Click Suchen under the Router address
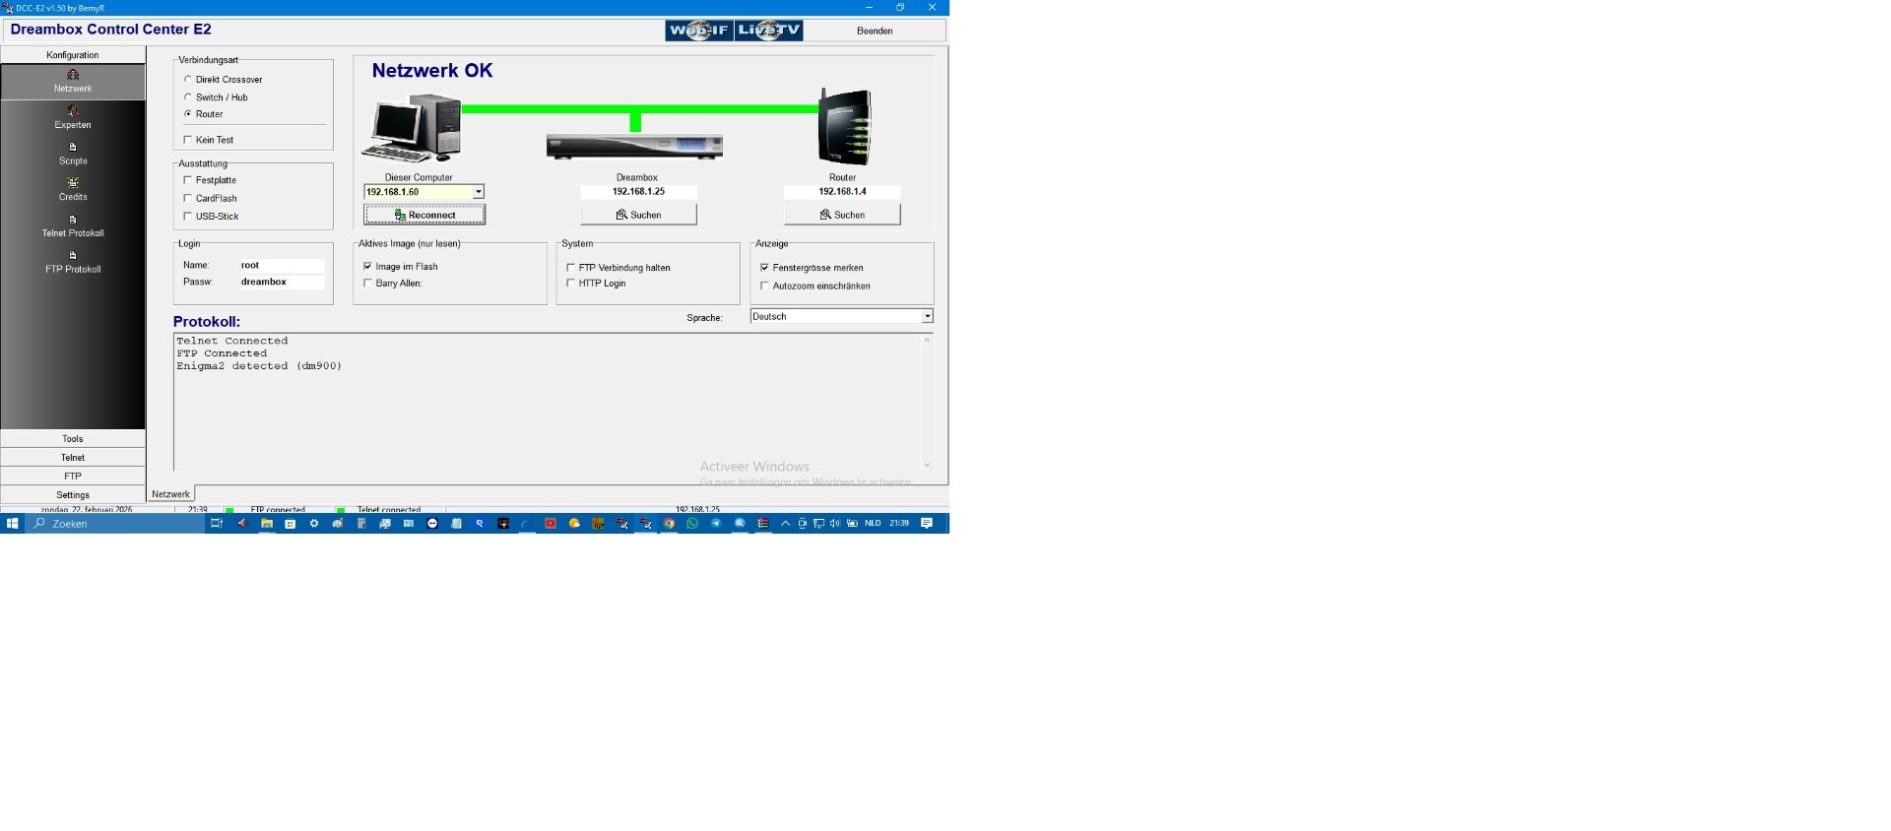1891x831 pixels. (842, 215)
